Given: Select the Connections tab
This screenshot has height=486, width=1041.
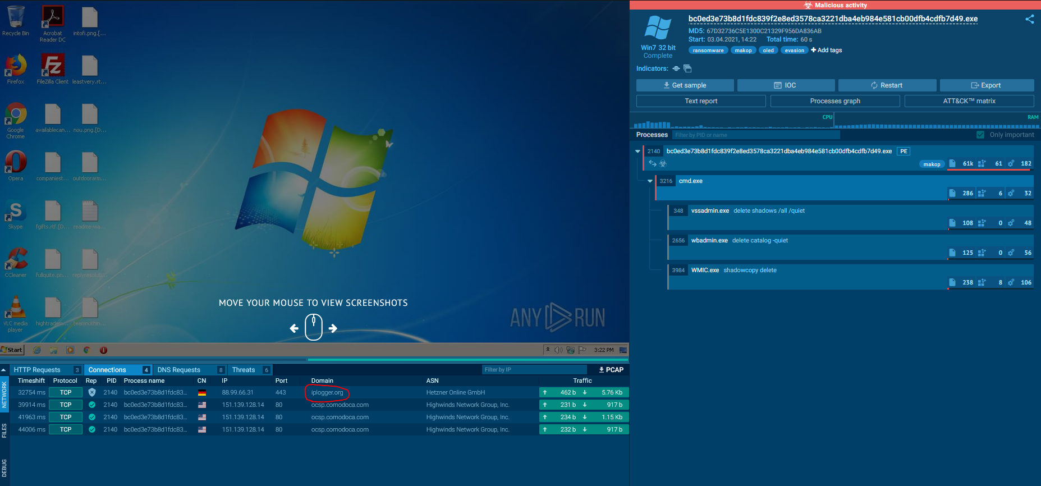Looking at the screenshot, I should [118, 370].
